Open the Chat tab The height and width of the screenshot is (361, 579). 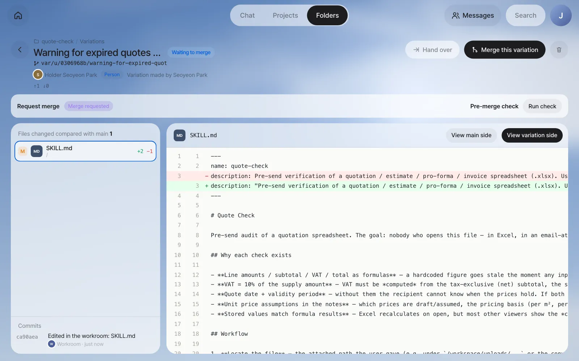click(x=247, y=16)
